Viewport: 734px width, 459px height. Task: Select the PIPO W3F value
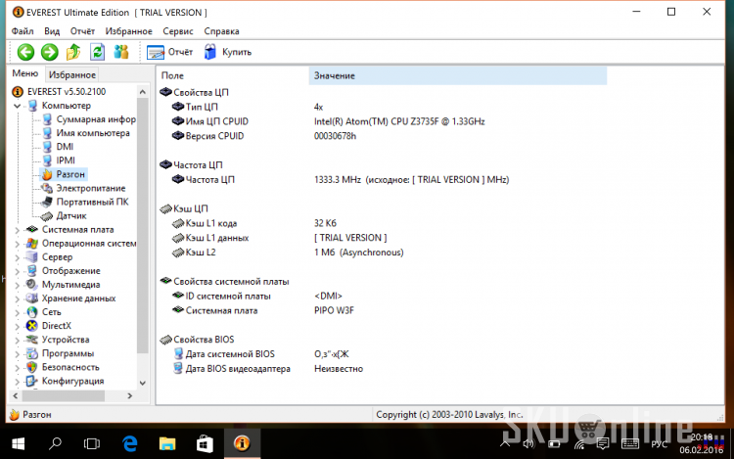tap(334, 310)
